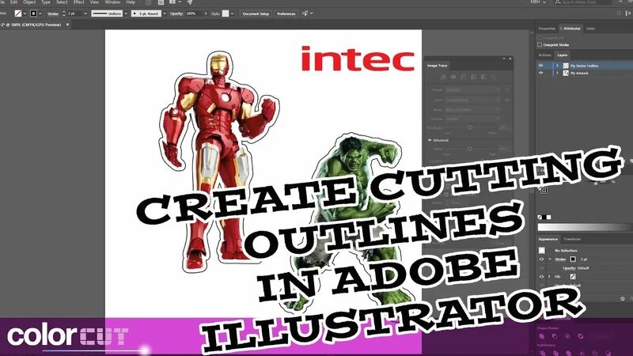633x356 pixels.
Task: Select the CMYK/GPU Preview document tab
Action: (32, 25)
